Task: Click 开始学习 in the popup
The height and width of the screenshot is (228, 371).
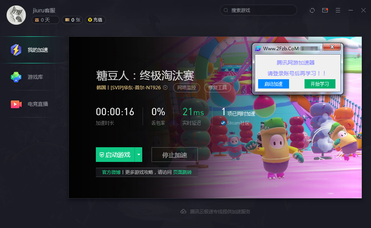Action: [x=320, y=84]
